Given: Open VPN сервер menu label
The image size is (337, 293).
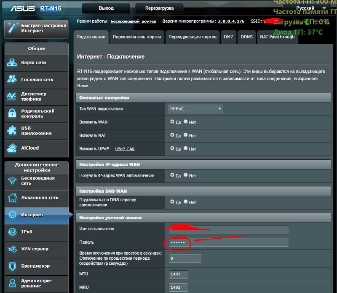Looking at the screenshot, I should pos(35,249).
